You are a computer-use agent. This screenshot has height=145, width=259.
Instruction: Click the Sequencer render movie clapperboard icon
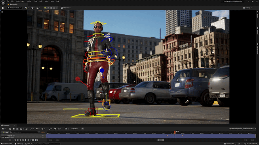pos(21,129)
